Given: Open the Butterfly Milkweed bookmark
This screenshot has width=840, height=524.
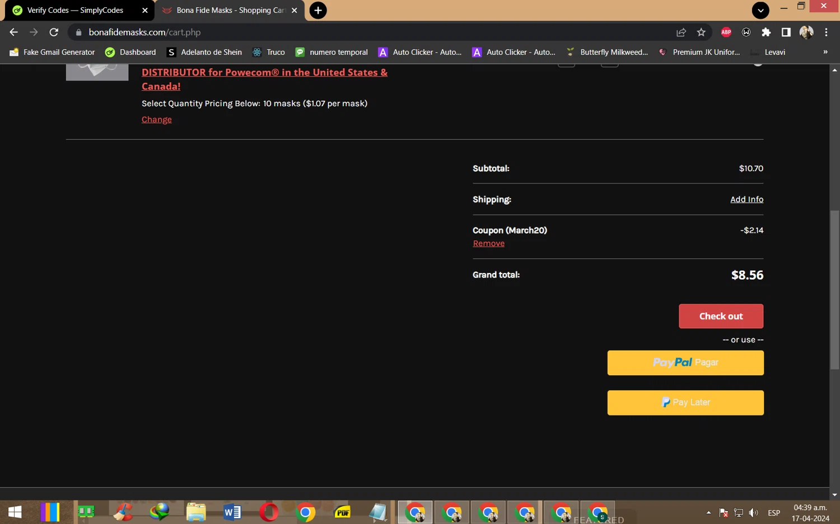Looking at the screenshot, I should [x=608, y=52].
